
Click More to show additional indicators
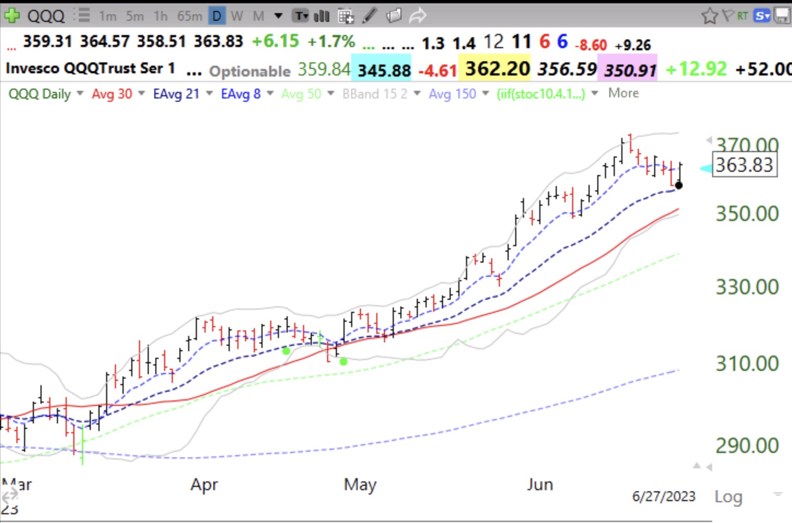(x=624, y=94)
